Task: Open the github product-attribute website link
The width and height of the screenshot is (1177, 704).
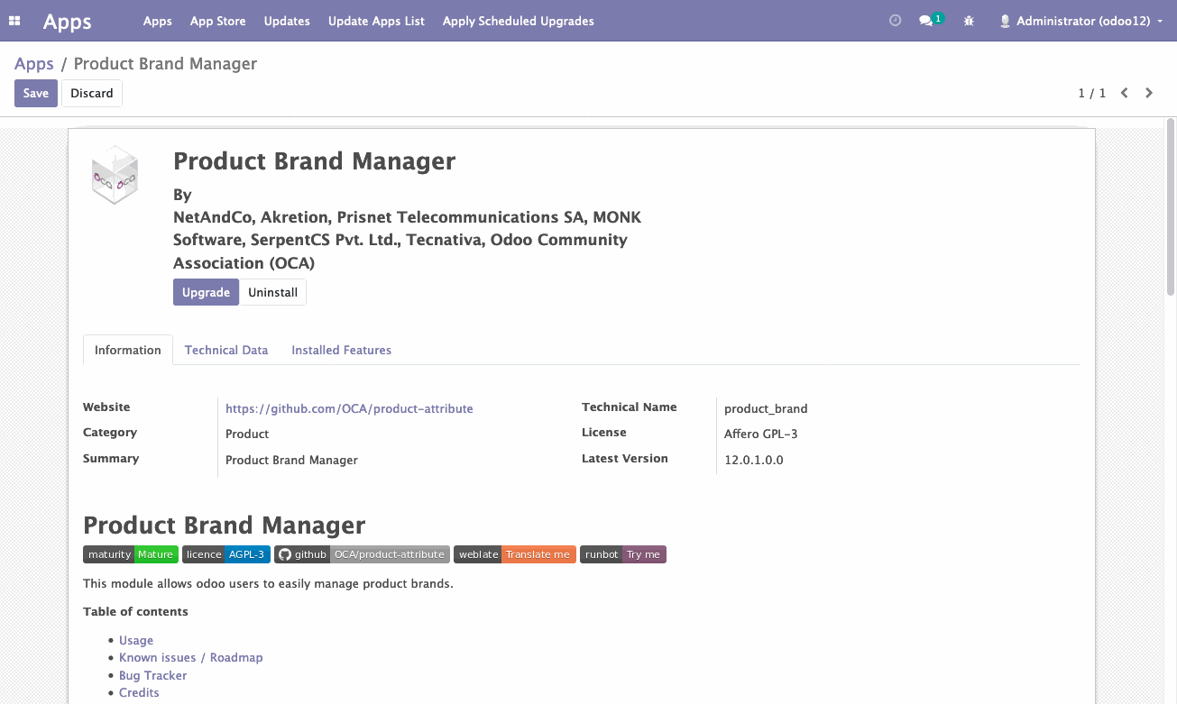Action: click(x=349, y=408)
